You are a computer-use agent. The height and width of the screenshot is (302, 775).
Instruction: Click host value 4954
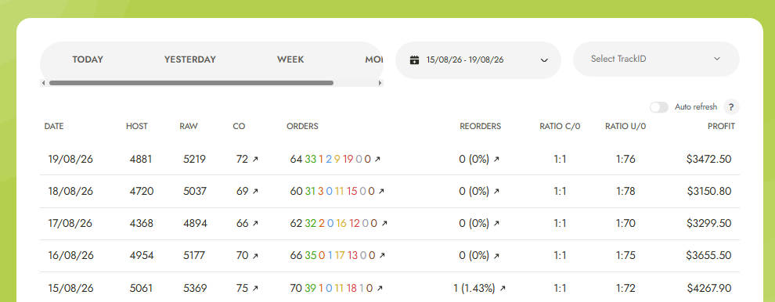(142, 256)
